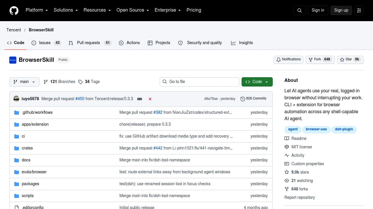
Task: Open the BrowserSkill Tencent avatar thumbnail
Action: tap(13, 60)
